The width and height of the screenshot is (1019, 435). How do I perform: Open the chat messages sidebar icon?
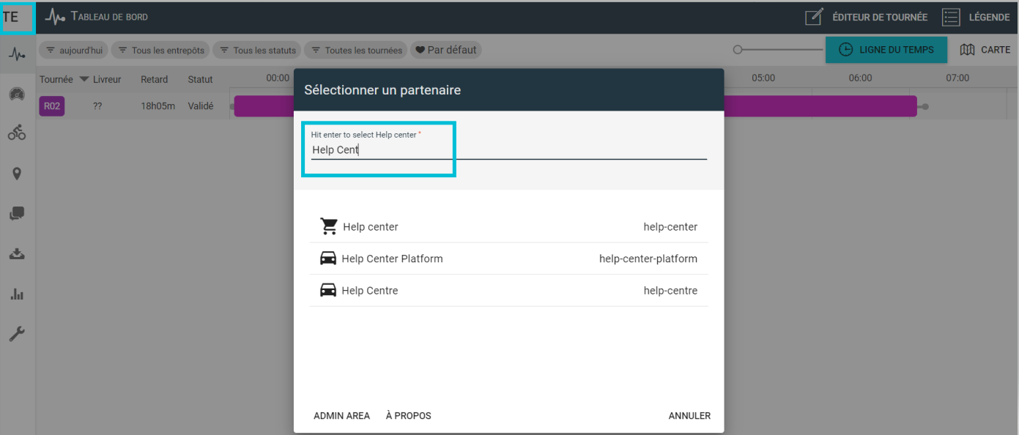coord(17,214)
